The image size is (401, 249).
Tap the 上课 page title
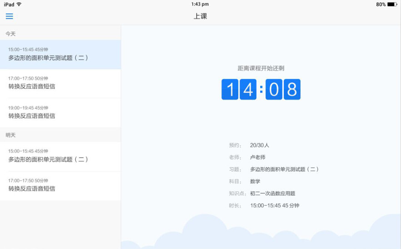point(200,16)
